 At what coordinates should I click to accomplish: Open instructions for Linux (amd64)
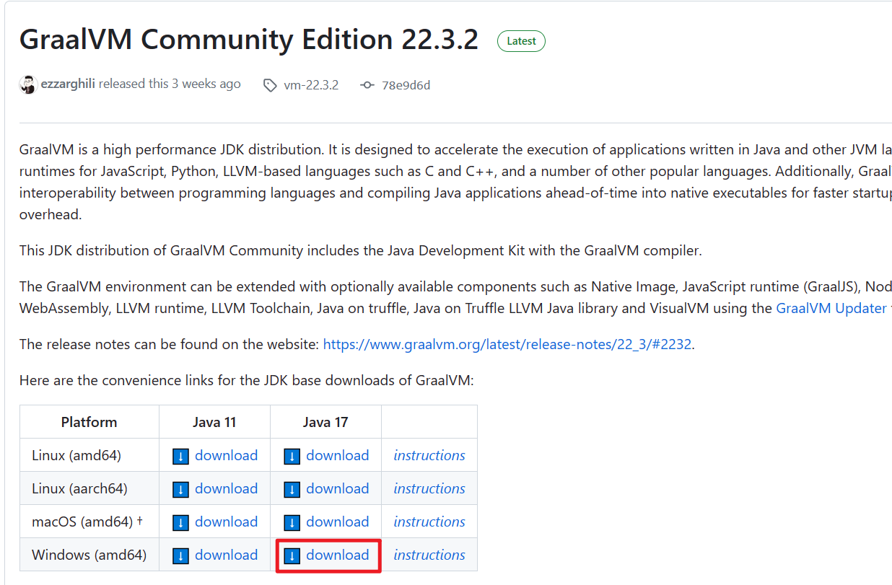(429, 455)
